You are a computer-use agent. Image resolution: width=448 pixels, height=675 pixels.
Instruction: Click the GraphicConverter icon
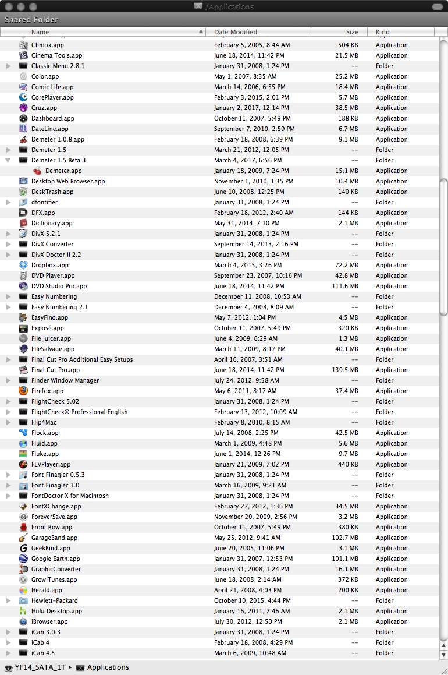(x=23, y=569)
